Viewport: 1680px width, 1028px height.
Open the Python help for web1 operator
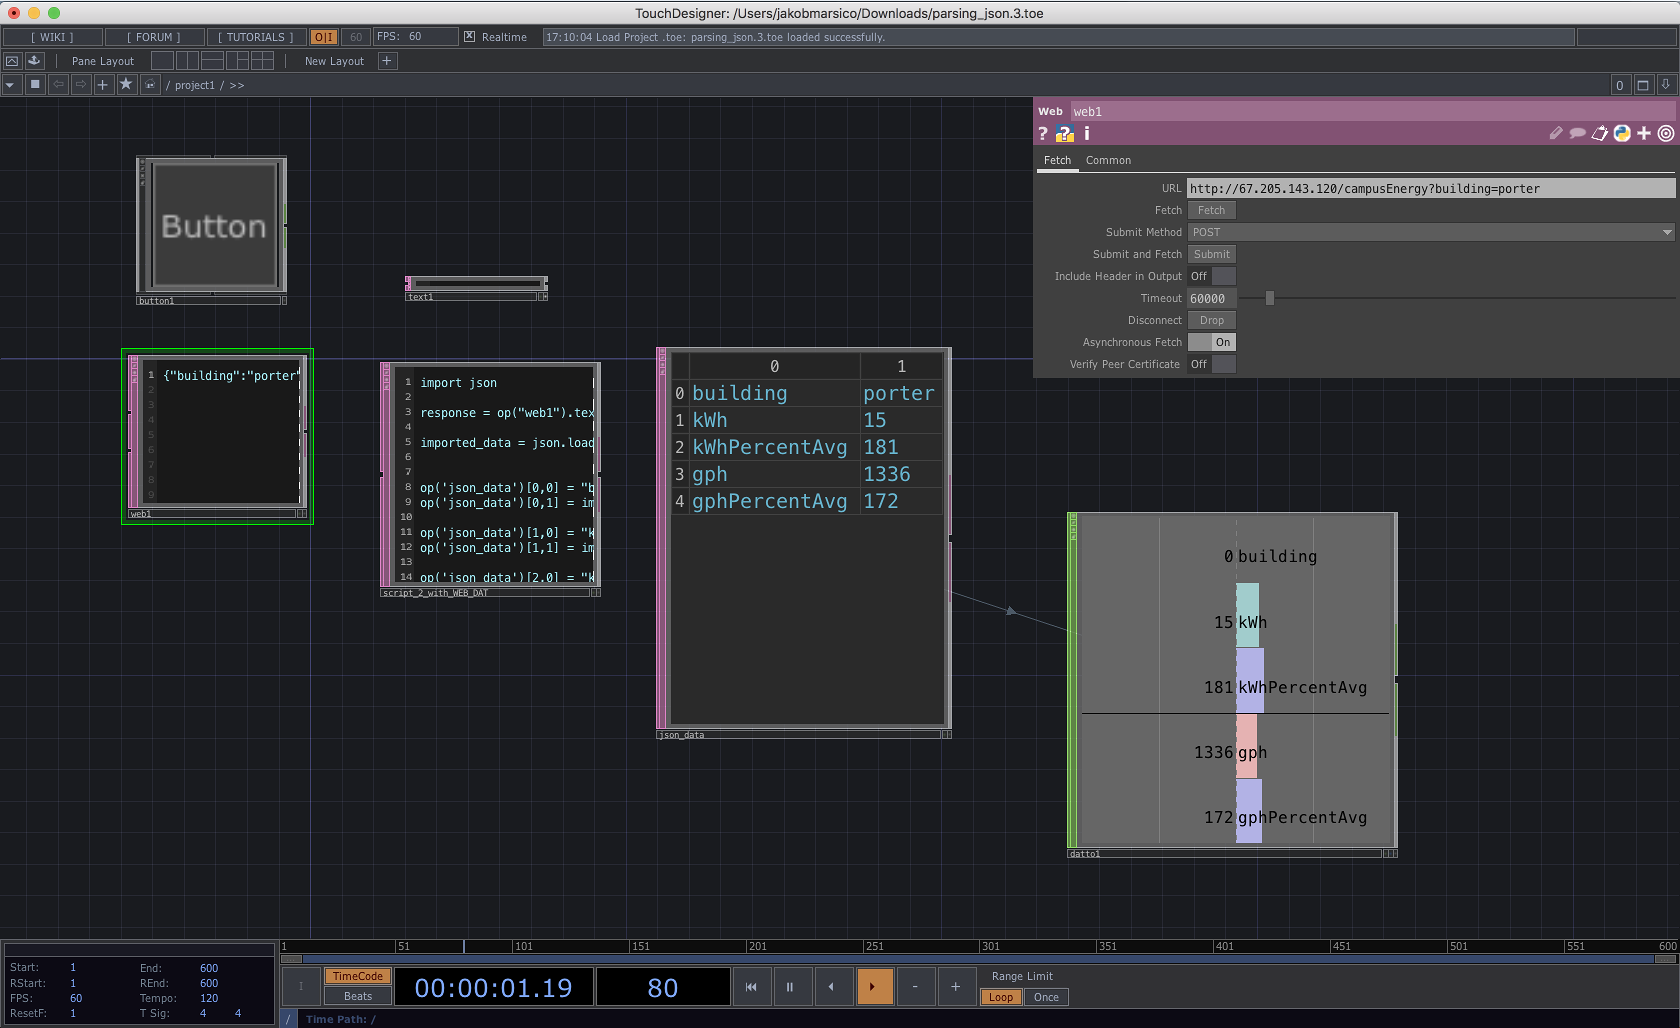(x=1064, y=133)
